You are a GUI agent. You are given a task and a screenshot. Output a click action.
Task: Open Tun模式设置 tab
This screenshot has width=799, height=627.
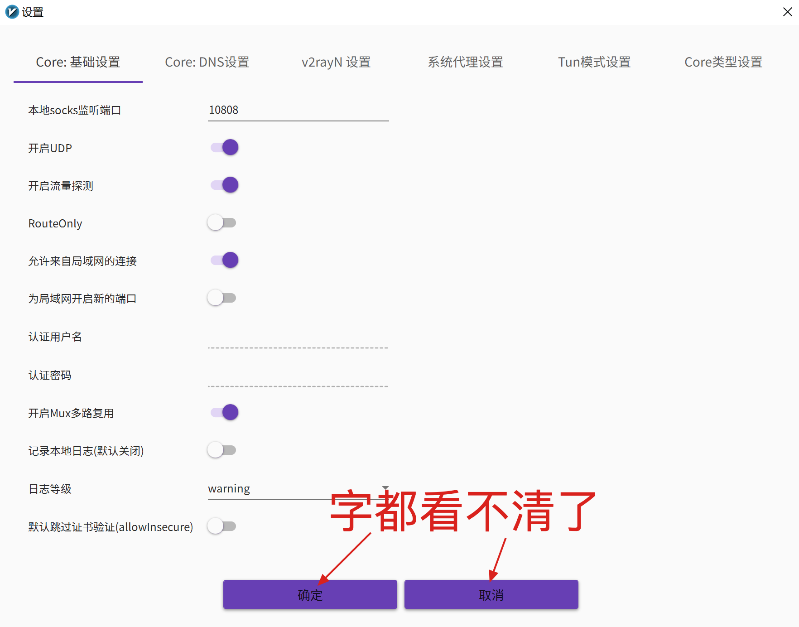point(594,62)
